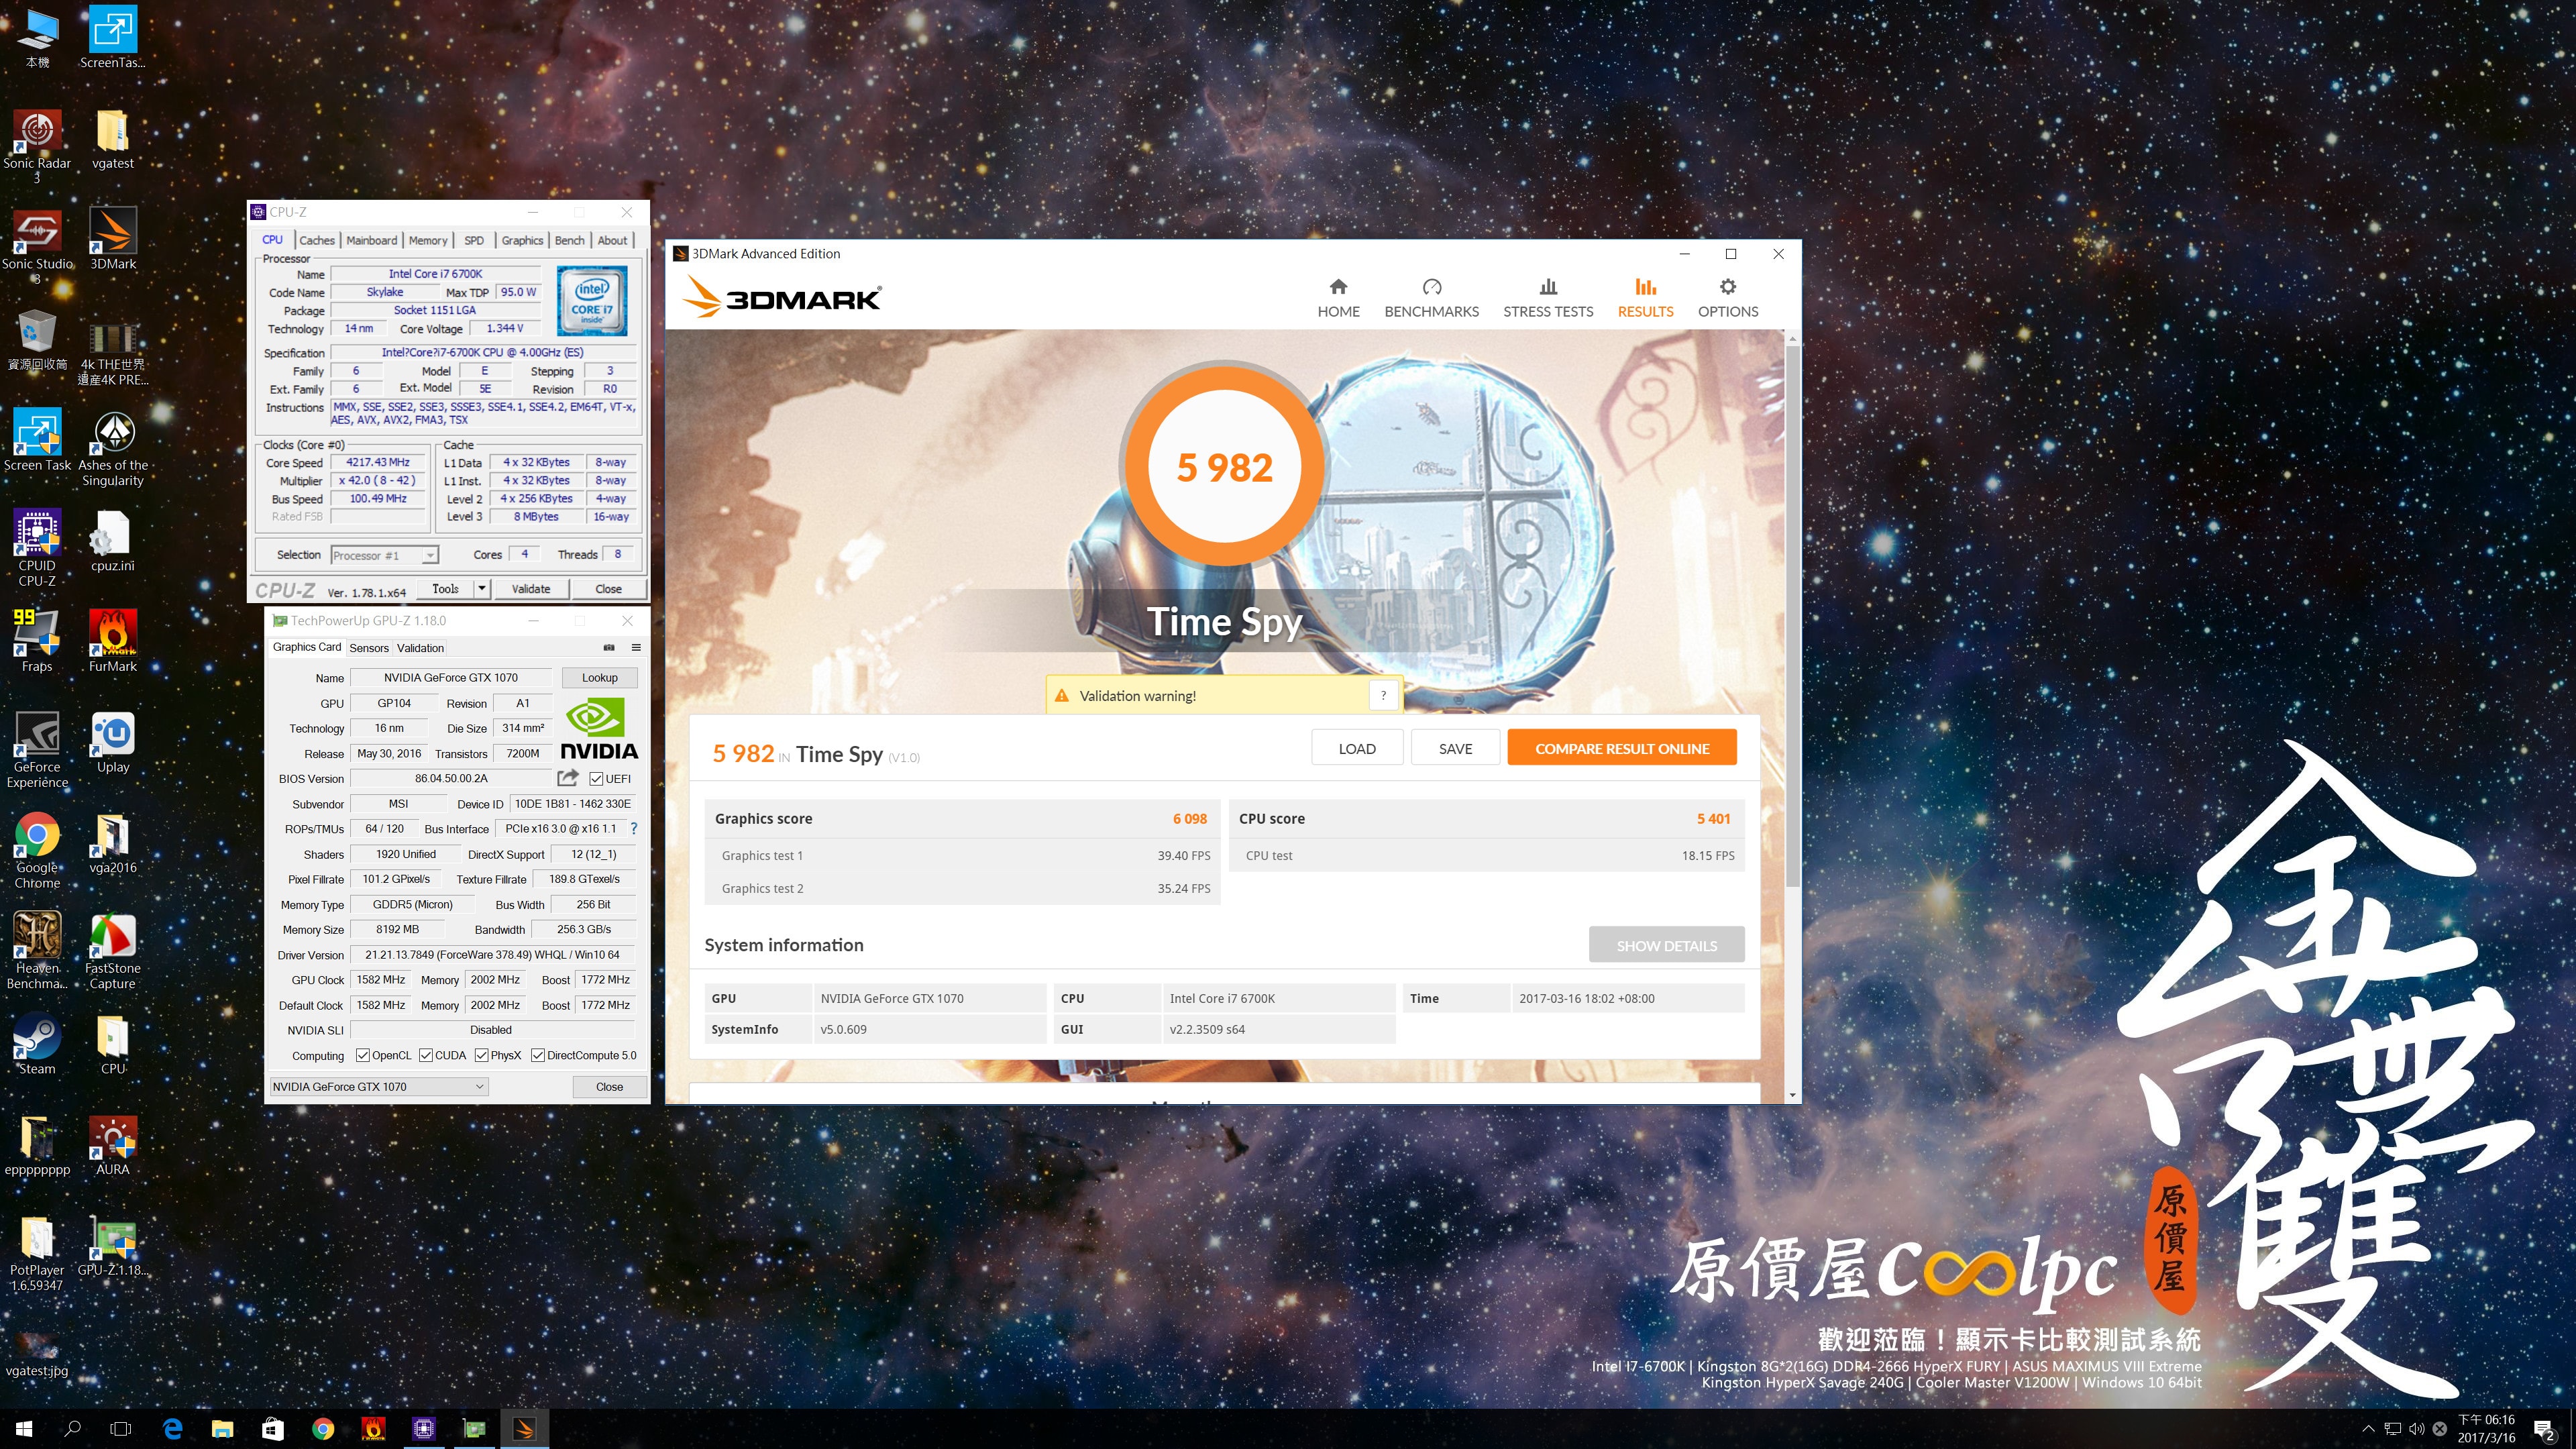Click the volume icon in system tray
Screen dimensions: 2576x1449
(x=2416, y=1429)
